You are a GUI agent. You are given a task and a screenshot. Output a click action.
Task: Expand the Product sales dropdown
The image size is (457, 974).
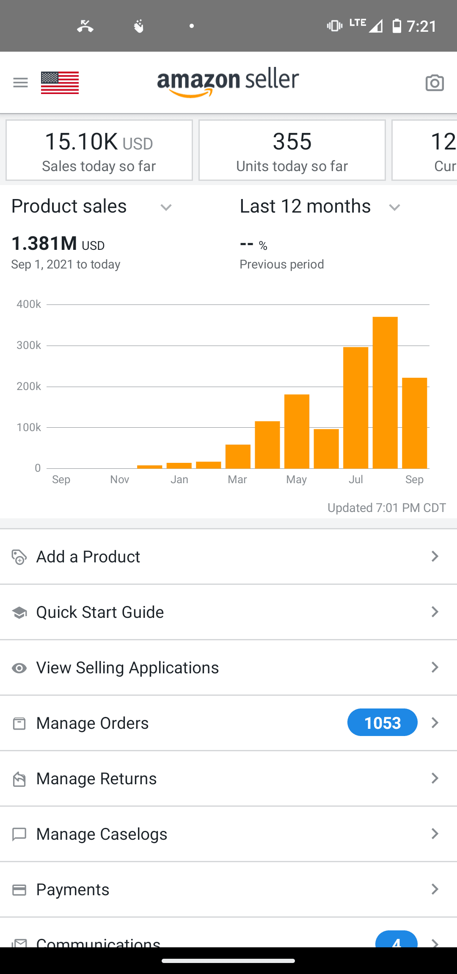[x=166, y=208]
